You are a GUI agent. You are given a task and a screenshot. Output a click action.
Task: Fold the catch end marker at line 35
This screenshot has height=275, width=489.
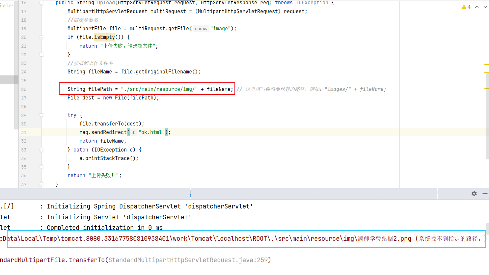click(41, 167)
